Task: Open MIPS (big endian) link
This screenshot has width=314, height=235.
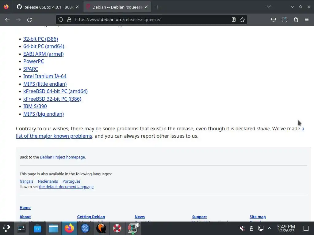Action: pyautogui.click(x=44, y=114)
